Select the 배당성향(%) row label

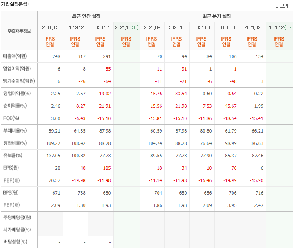(15, 242)
